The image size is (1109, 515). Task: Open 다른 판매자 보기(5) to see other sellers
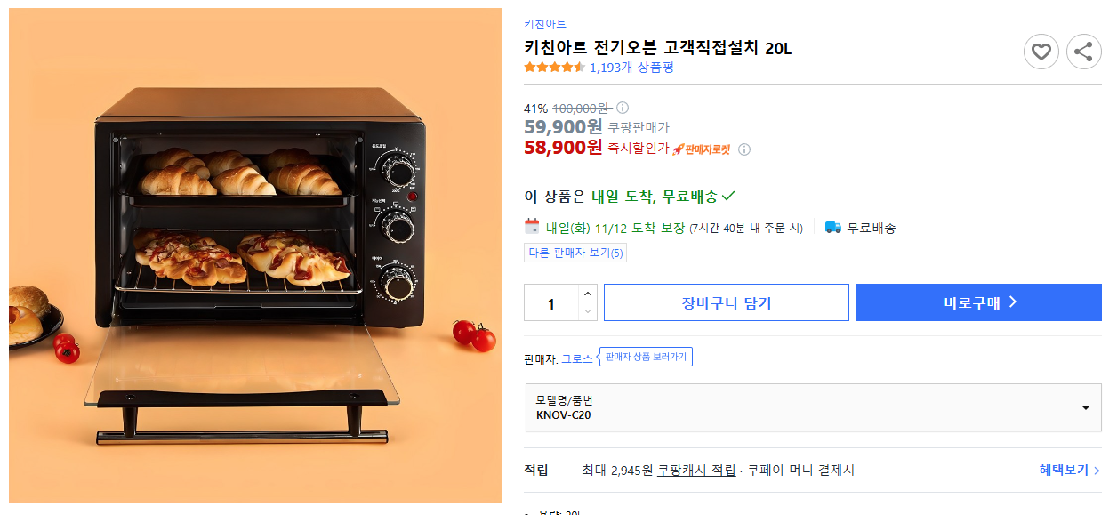pos(575,253)
